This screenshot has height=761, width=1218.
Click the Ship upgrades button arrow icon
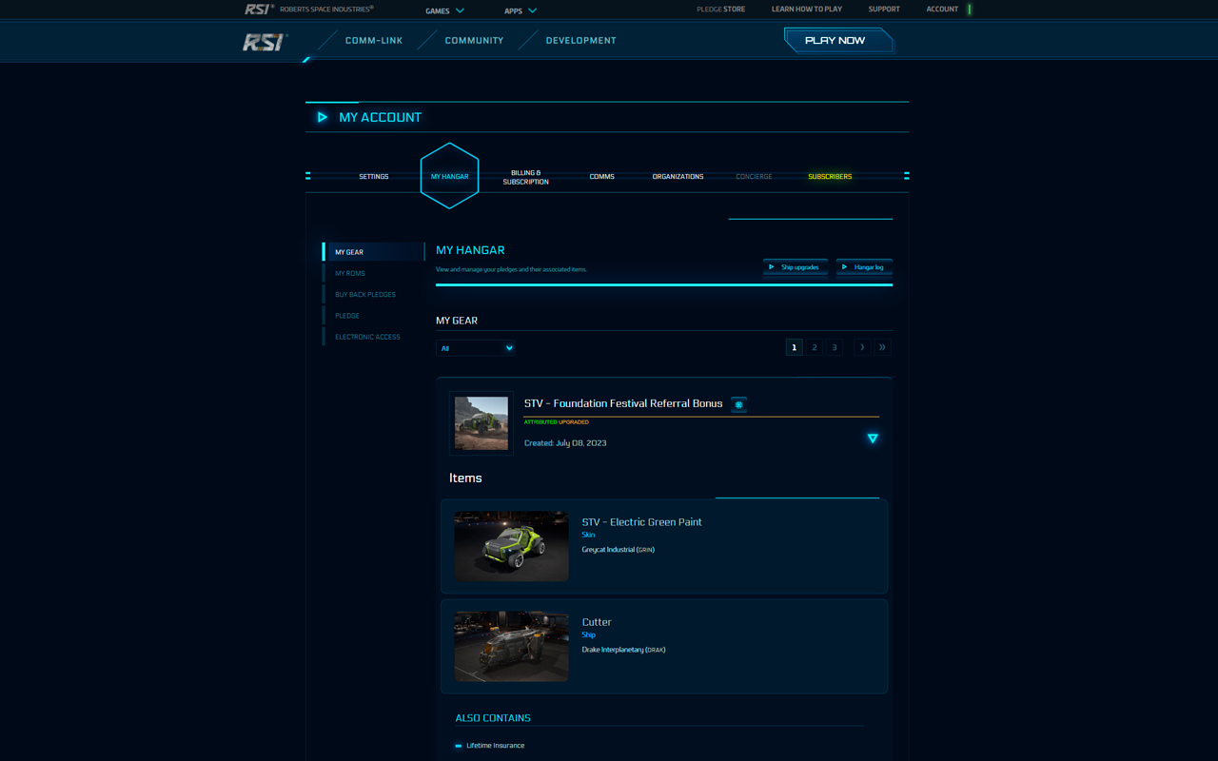(x=772, y=267)
